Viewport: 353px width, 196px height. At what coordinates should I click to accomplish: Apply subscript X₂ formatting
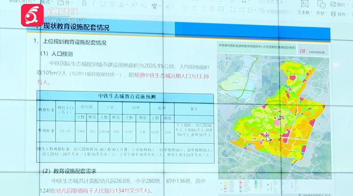pos(144,5)
